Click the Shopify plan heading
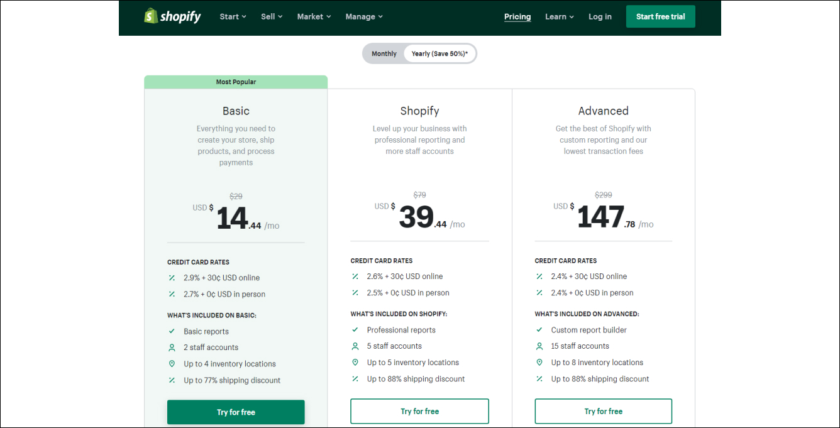Viewport: 840px width, 428px height. pos(419,111)
